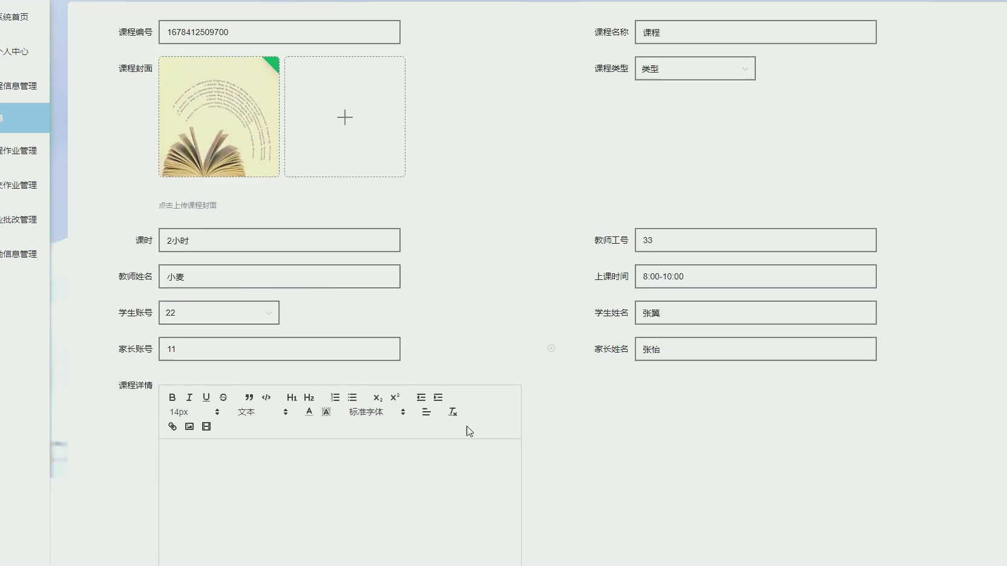
Task: Open the 文本 paragraph style dropdown
Action: click(x=263, y=412)
